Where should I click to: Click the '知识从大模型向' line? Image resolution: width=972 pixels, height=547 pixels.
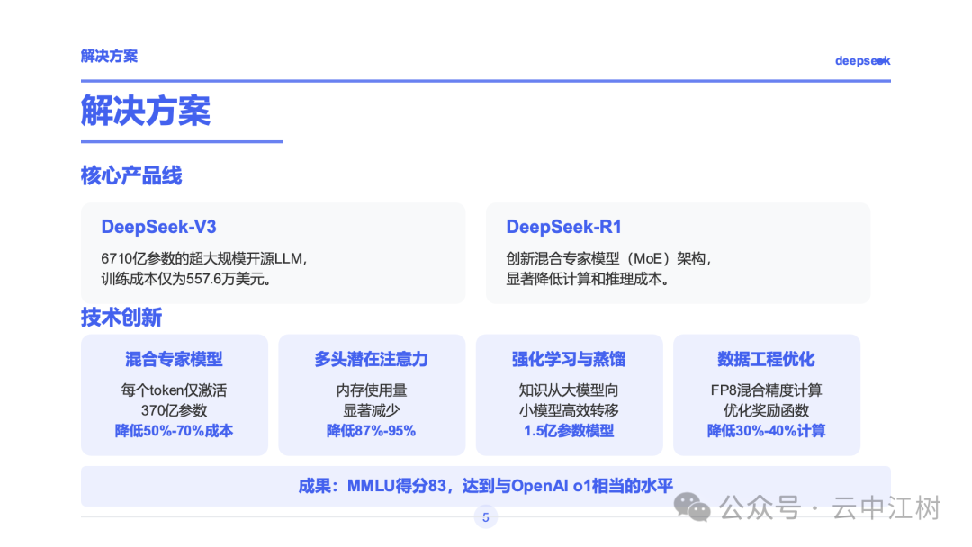coord(569,390)
